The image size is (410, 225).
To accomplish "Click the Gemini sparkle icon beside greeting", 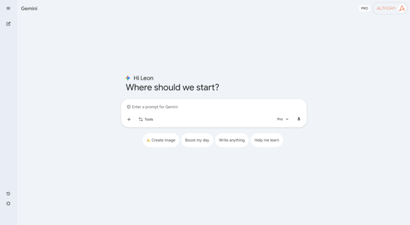I will point(128,78).
